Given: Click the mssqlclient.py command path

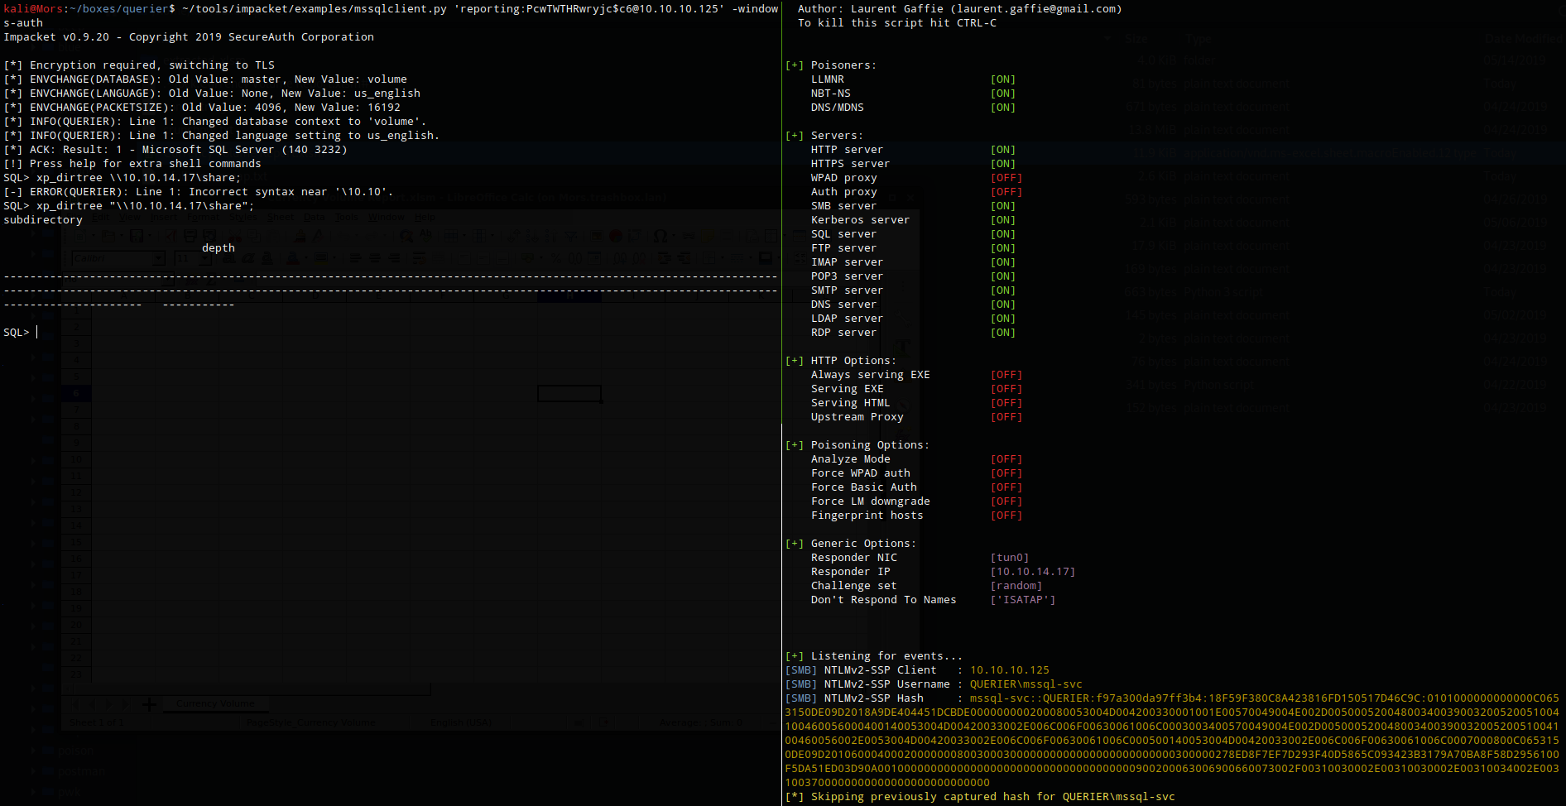Looking at the screenshot, I should (315, 9).
